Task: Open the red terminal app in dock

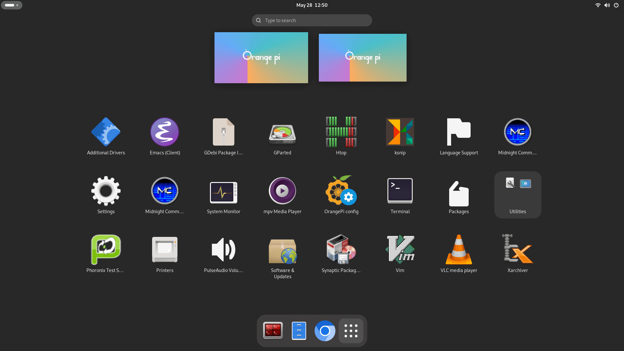Action: 273,331
